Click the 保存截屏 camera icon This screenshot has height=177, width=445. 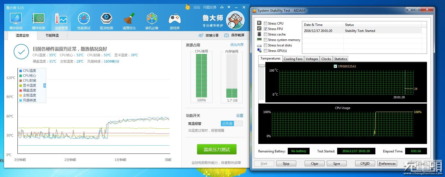(x=226, y=35)
